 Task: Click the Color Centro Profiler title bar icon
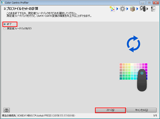[x=2, y=2]
